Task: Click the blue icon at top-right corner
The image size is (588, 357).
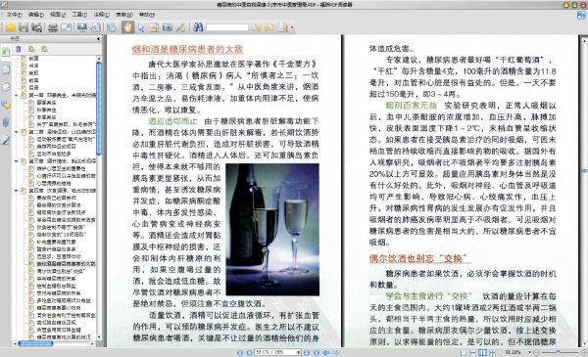Action: [x=581, y=15]
